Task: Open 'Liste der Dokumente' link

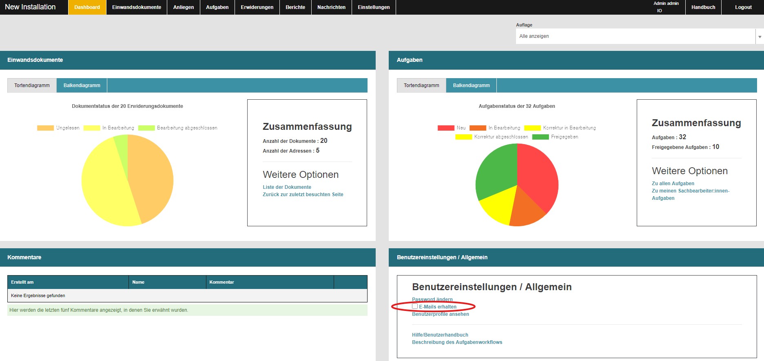Action: pyautogui.click(x=287, y=187)
